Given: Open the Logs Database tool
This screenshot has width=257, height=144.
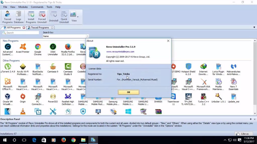Looking at the screenshot, I should coord(19,17).
